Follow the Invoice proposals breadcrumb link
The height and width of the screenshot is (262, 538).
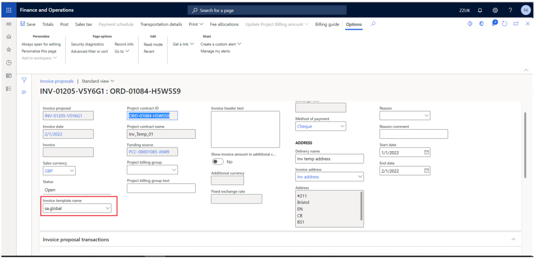56,81
